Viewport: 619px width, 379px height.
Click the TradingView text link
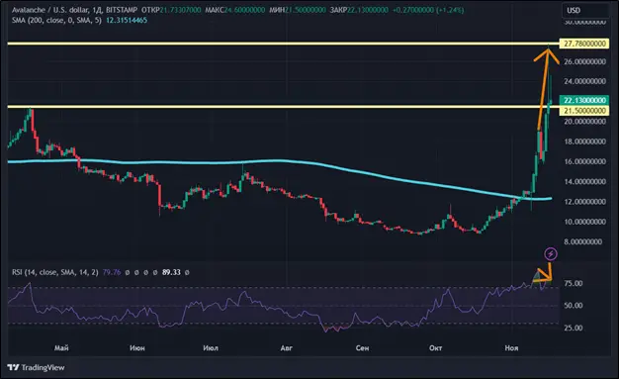[43, 367]
